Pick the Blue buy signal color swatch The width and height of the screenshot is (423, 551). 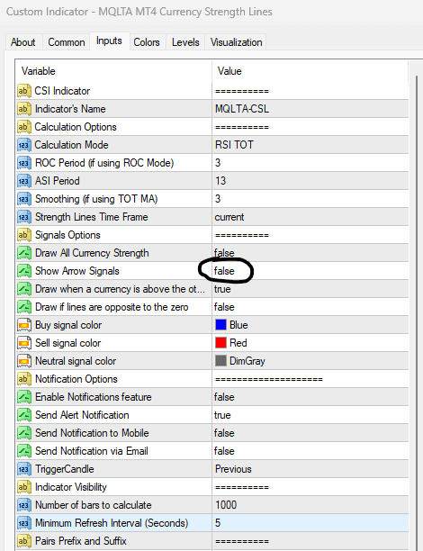220,325
